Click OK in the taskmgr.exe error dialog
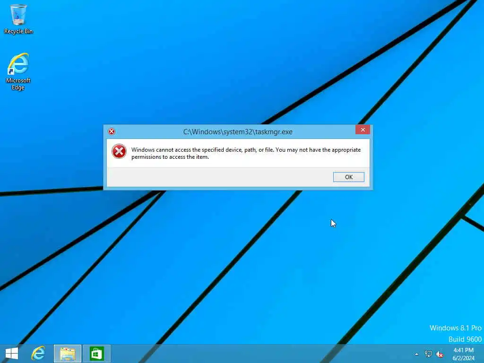The height and width of the screenshot is (363, 484). 348,177
